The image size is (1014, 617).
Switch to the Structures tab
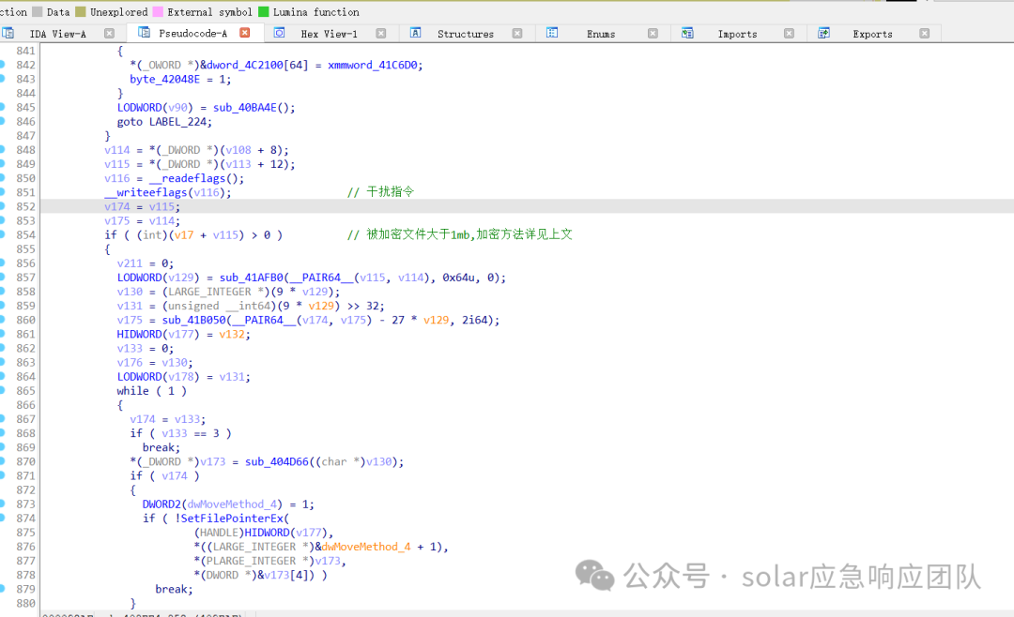point(466,34)
